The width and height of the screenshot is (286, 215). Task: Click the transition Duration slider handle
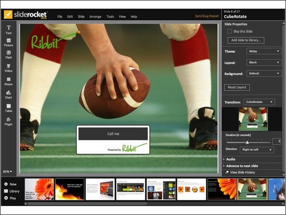point(247,142)
